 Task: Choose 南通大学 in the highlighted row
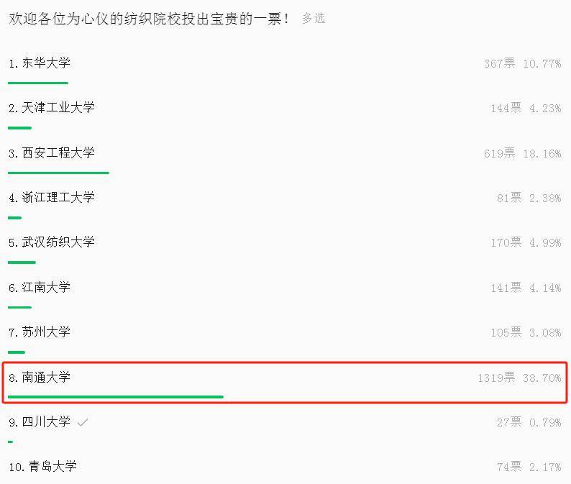click(46, 378)
